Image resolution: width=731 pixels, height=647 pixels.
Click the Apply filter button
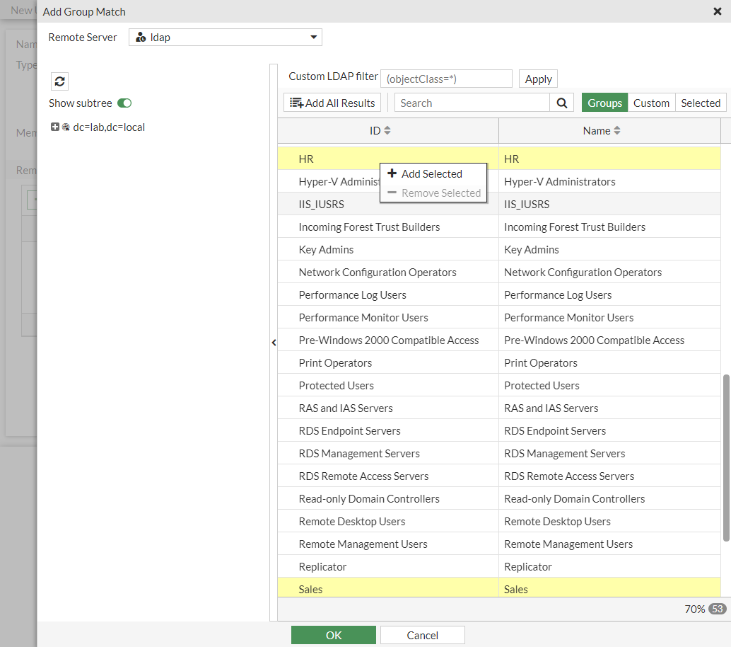[x=538, y=79]
